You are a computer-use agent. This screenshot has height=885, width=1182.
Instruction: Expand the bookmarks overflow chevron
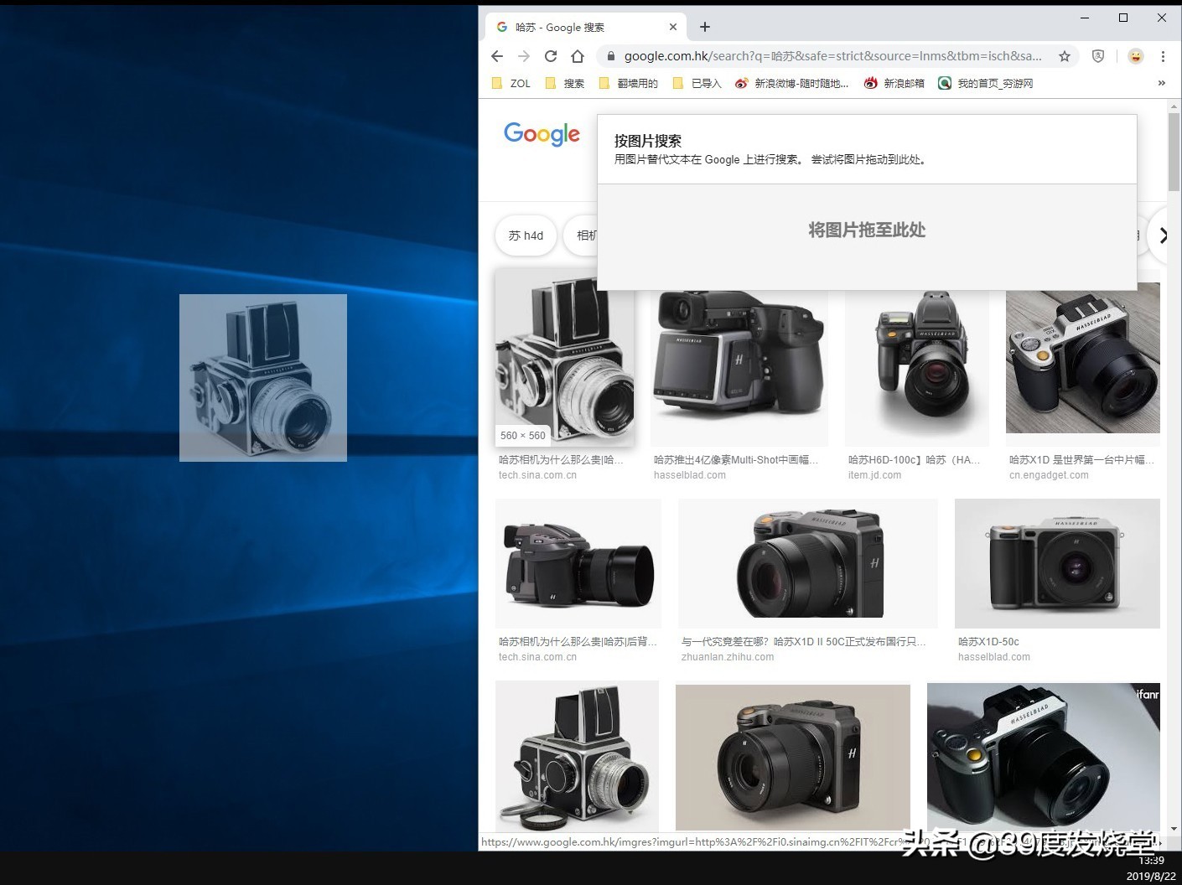pos(1162,83)
